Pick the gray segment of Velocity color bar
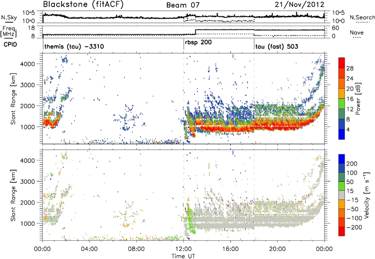 [x=342, y=195]
